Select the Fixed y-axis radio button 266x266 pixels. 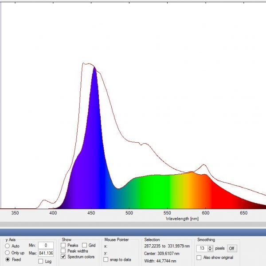click(8, 259)
